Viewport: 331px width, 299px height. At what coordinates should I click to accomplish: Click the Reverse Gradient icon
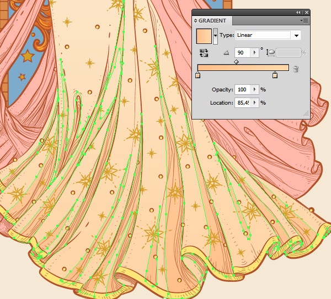[x=204, y=53]
